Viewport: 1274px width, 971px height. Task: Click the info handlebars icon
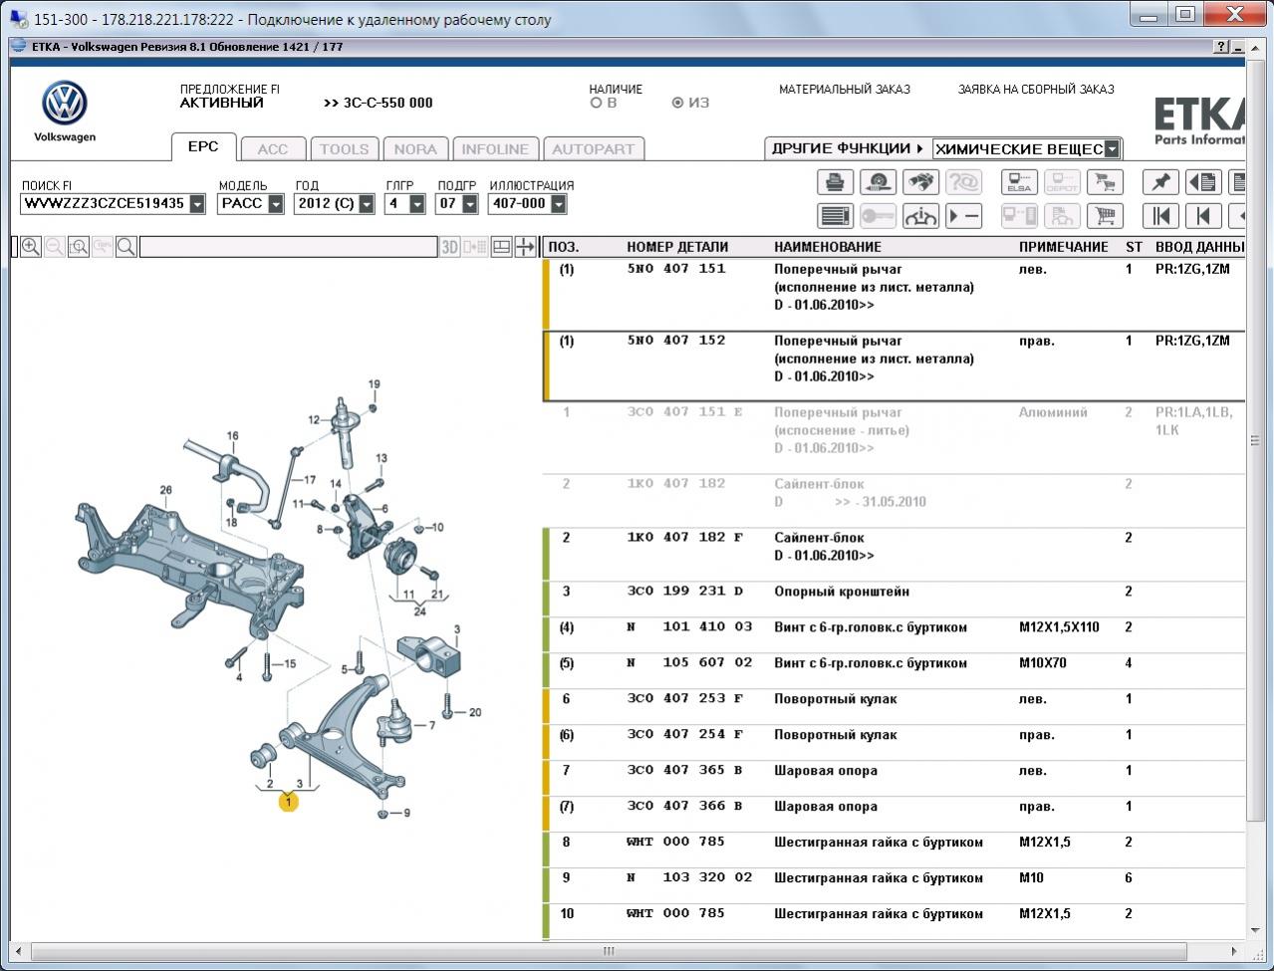pyautogui.click(x=920, y=215)
